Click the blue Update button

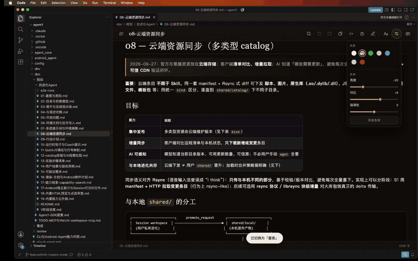coord(375,10)
